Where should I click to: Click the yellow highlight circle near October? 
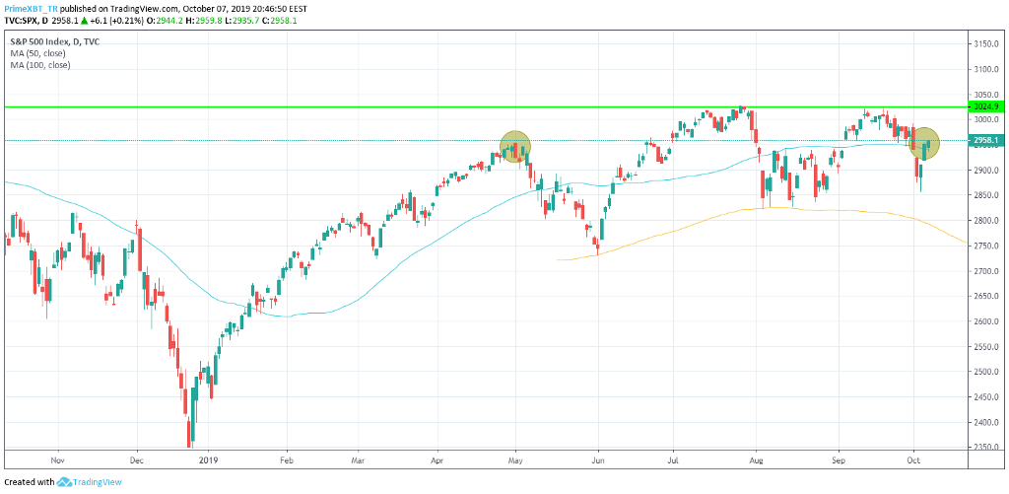pyautogui.click(x=924, y=143)
